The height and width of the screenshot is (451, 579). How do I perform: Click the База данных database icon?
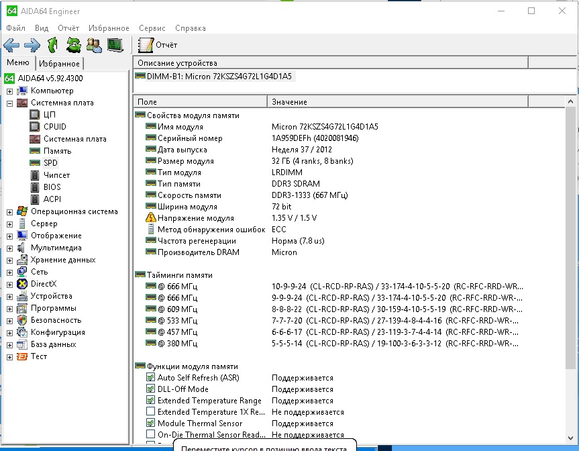[22, 344]
